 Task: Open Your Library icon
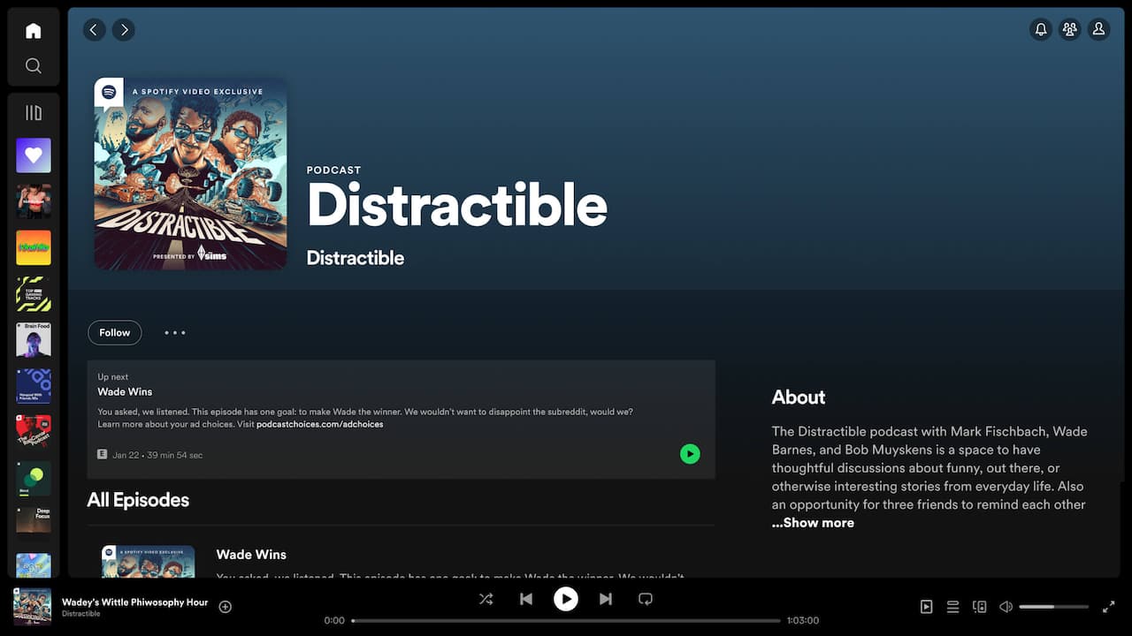[x=34, y=113]
